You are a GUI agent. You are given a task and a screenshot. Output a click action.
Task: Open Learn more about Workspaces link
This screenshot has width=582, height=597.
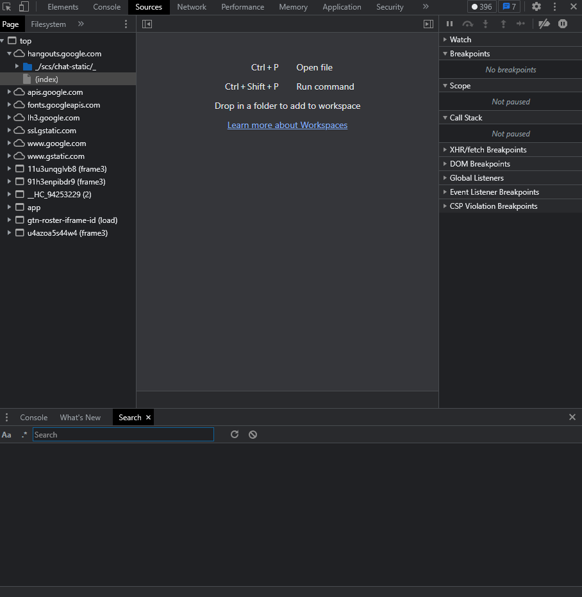(x=287, y=125)
